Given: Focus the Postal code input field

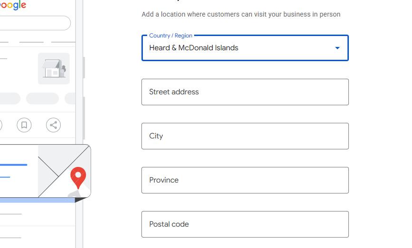Looking at the screenshot, I should [x=245, y=224].
